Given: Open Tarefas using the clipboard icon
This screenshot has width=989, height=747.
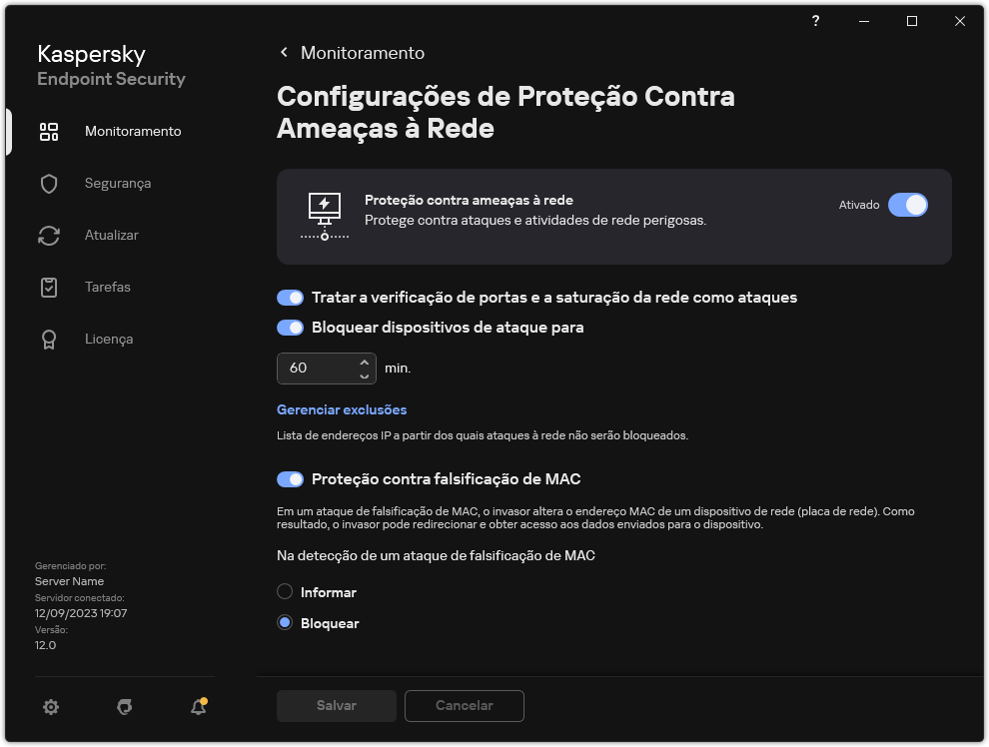Looking at the screenshot, I should [49, 287].
